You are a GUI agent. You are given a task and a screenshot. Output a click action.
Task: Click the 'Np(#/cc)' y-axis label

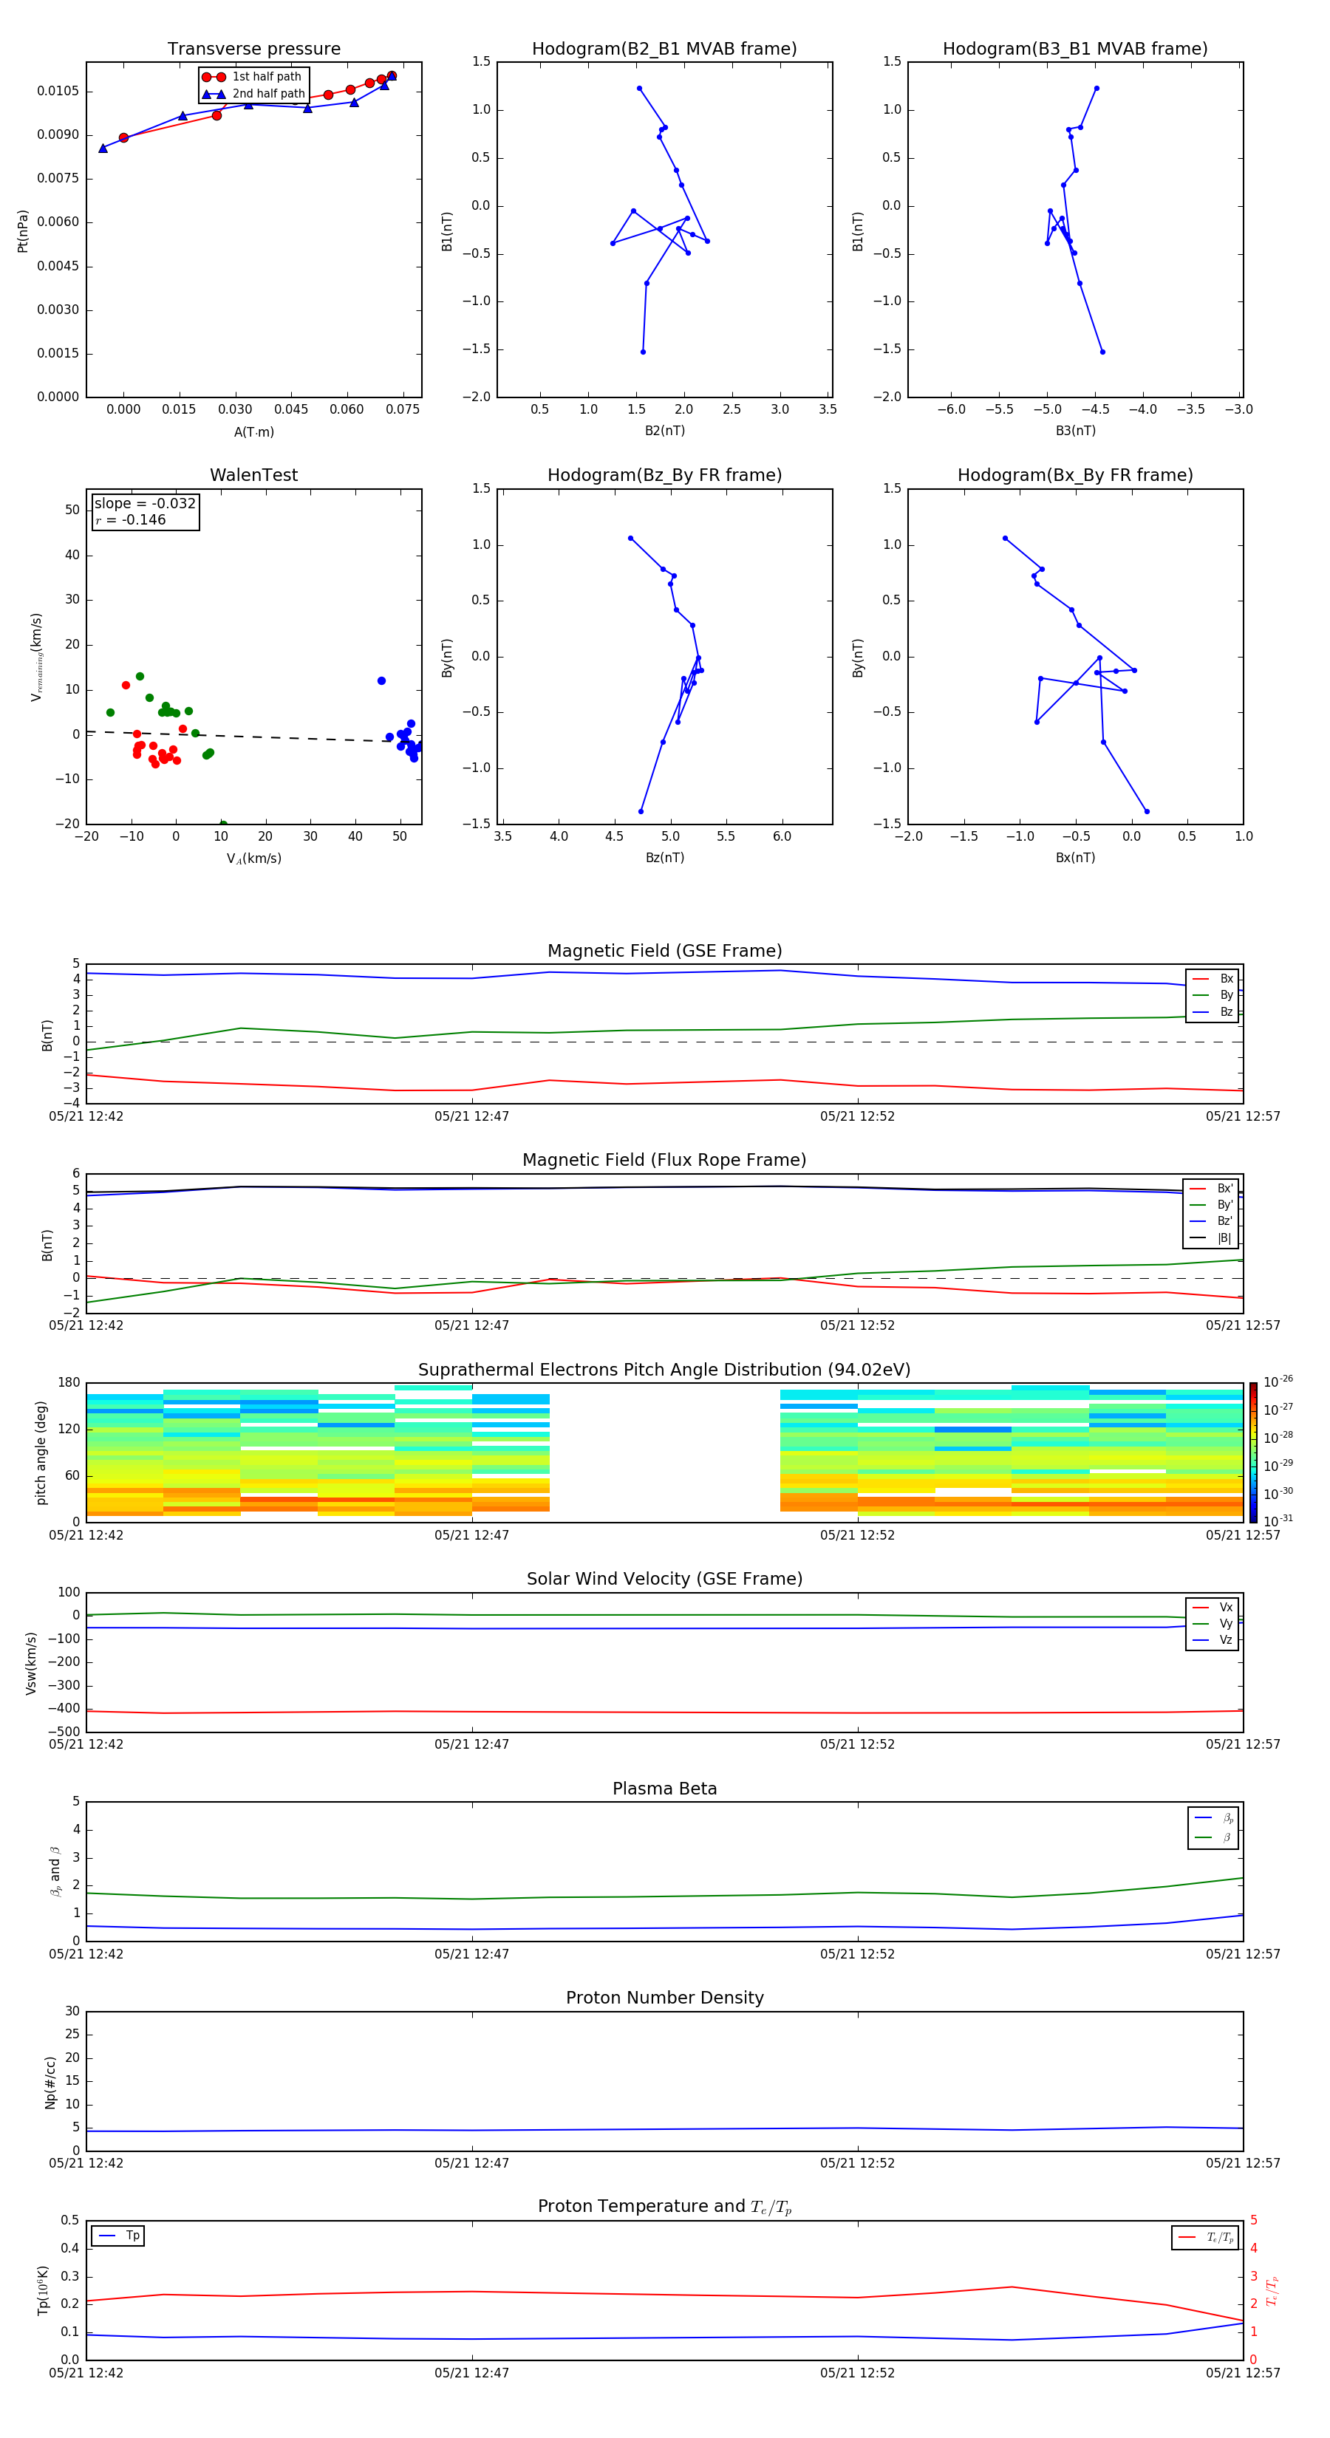[50, 2082]
